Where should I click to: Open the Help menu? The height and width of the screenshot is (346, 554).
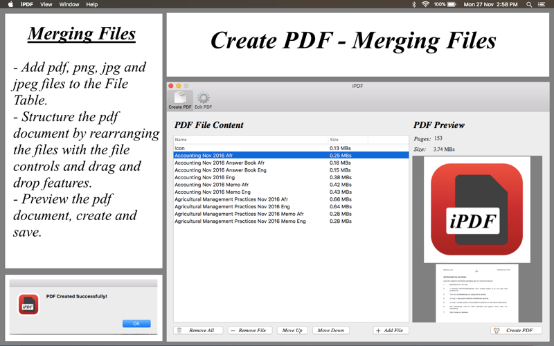tap(92, 4)
